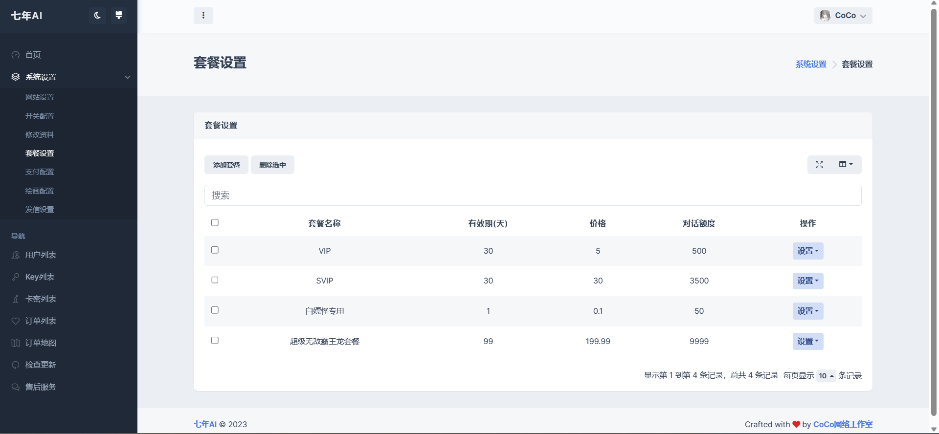Open the columns visibility dropdown
The height and width of the screenshot is (434, 939).
point(846,165)
